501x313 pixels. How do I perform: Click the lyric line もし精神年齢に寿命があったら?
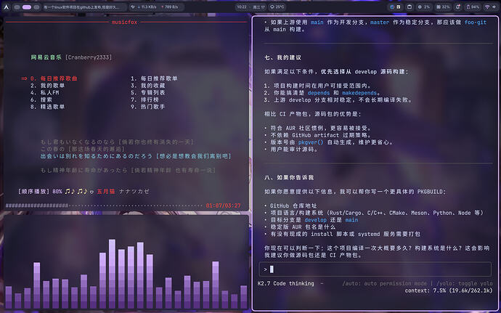point(128,171)
